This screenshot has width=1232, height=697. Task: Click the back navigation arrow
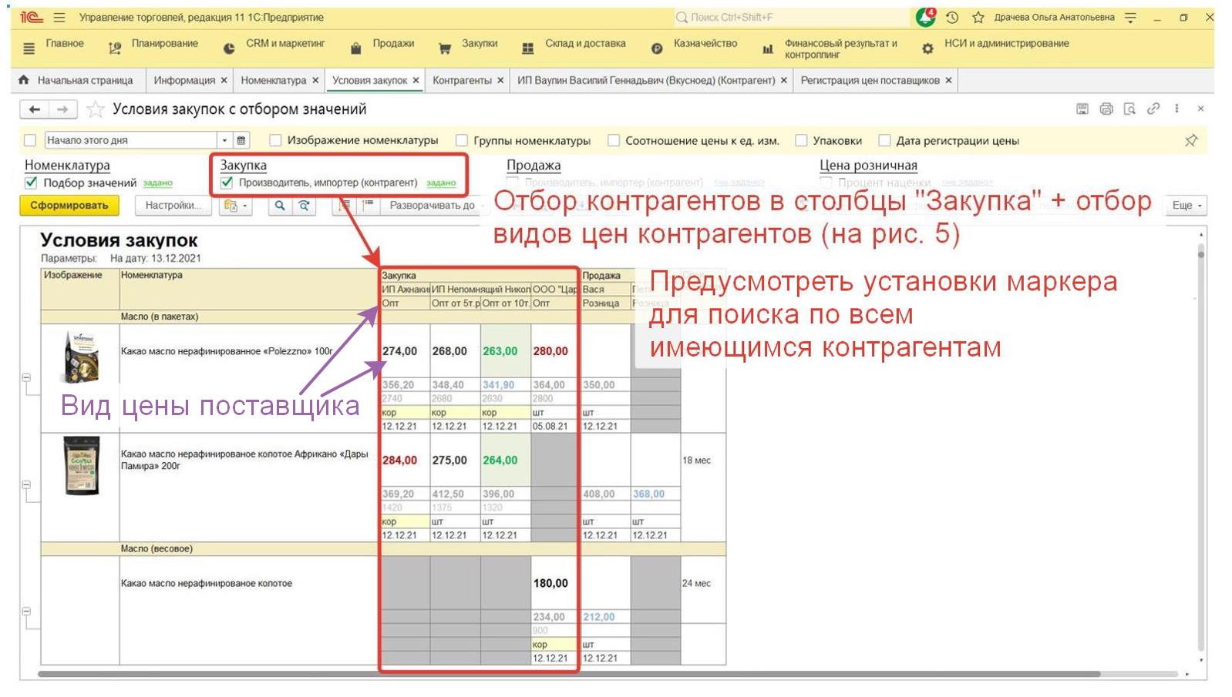(x=34, y=109)
